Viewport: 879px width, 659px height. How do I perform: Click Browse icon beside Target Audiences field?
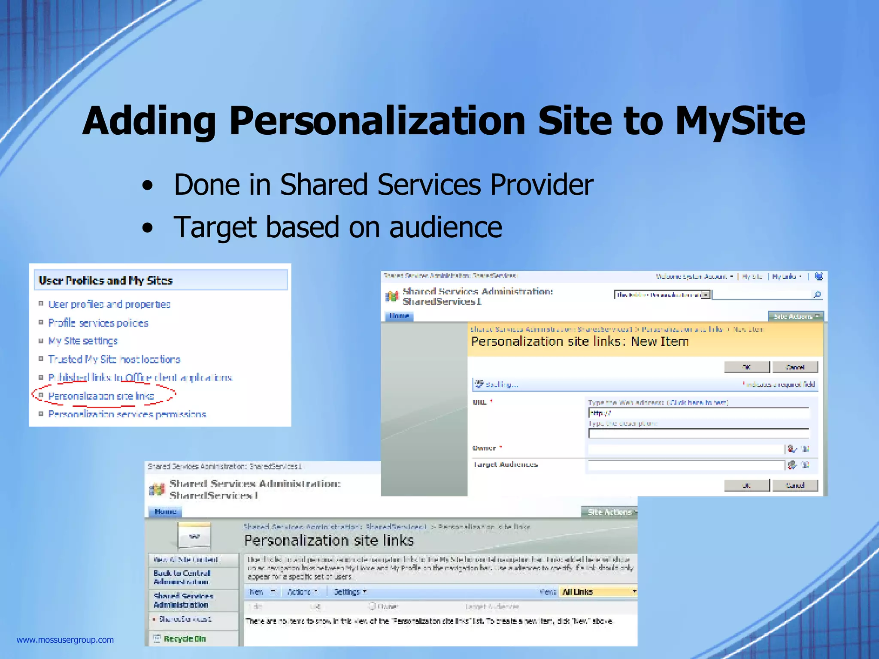(x=805, y=465)
